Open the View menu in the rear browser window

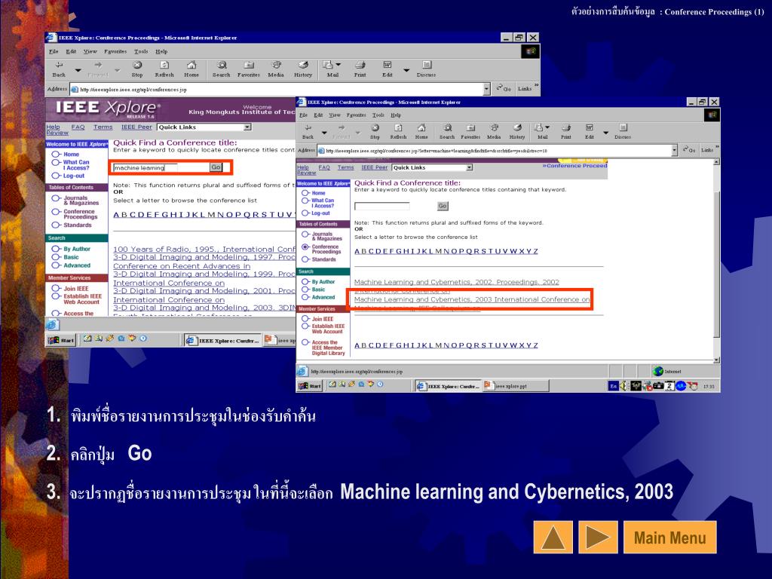90,51
